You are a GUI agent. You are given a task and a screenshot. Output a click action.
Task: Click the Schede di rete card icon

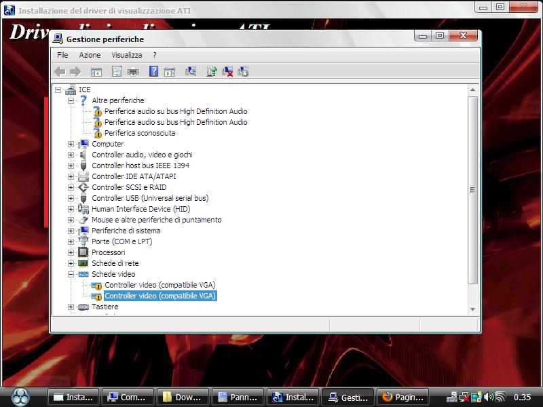pyautogui.click(x=83, y=263)
